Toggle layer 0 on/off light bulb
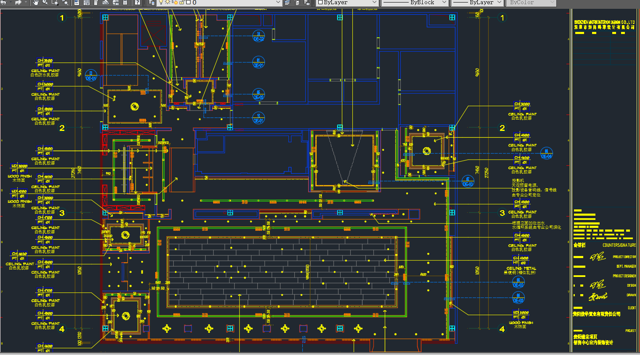This screenshot has width=640, height=355. [161, 2]
